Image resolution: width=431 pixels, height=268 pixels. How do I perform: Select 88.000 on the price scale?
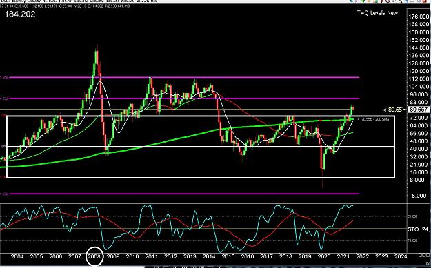(419, 102)
